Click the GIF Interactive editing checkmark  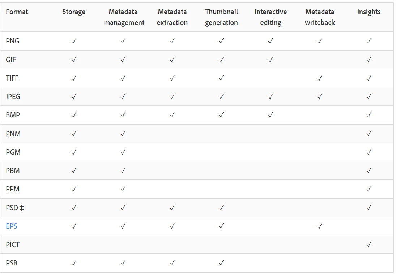point(271,60)
